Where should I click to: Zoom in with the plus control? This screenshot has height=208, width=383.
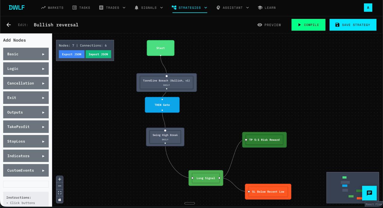(x=60, y=179)
